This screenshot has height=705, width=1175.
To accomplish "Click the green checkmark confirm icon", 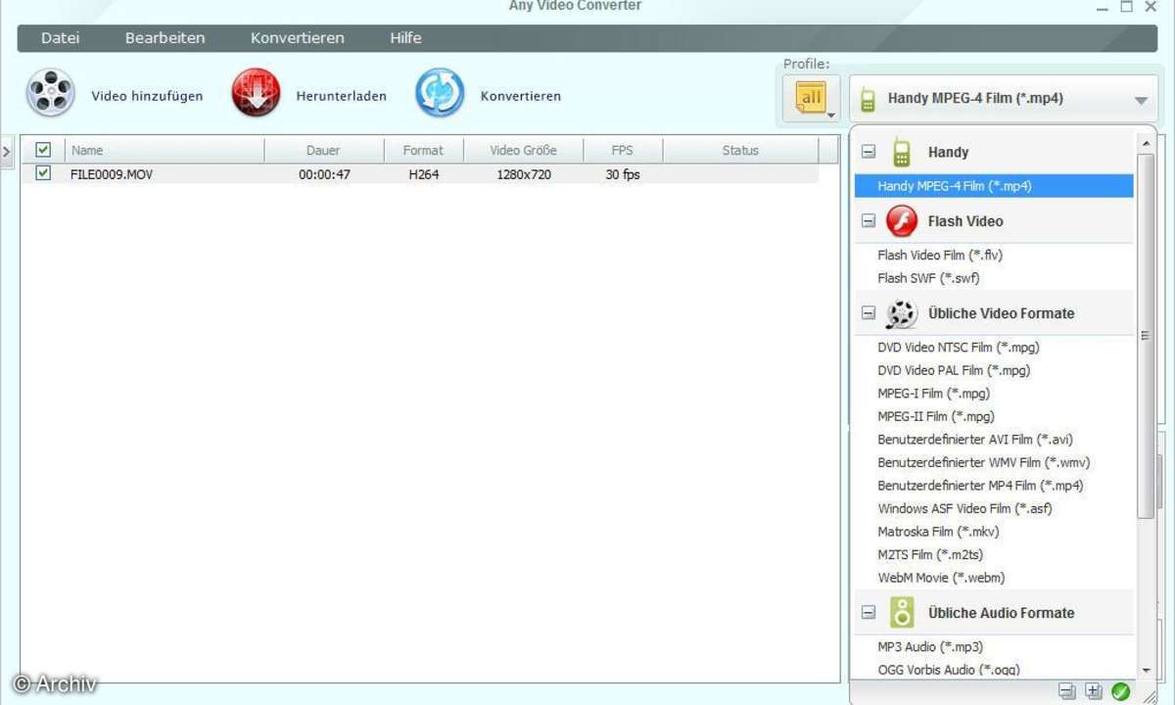I will pyautogui.click(x=1120, y=691).
